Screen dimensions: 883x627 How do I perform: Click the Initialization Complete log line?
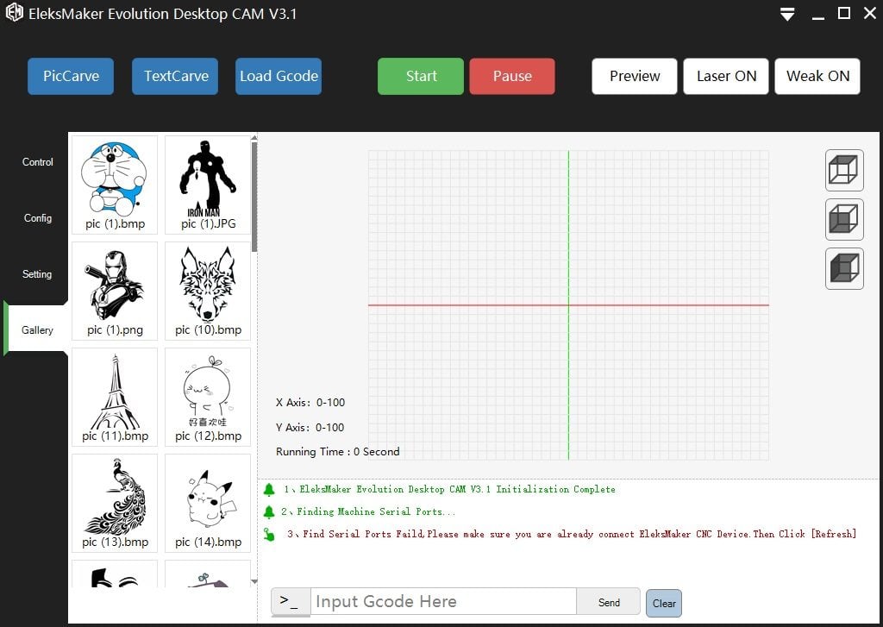pos(449,490)
